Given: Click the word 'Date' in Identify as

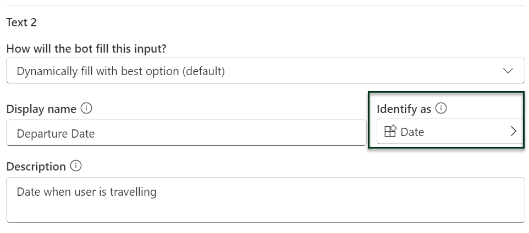Looking at the screenshot, I should (x=412, y=132).
